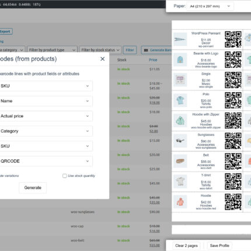
Task: Click the red Hoodie product thumbnail
Action: [x=180, y=202]
